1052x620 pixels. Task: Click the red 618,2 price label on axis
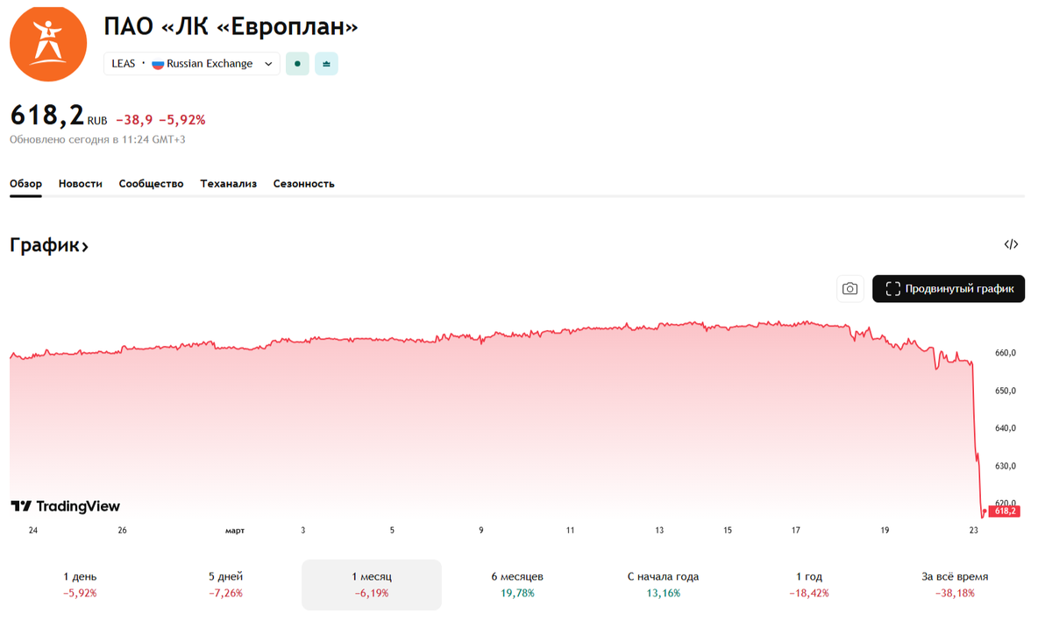click(1005, 511)
